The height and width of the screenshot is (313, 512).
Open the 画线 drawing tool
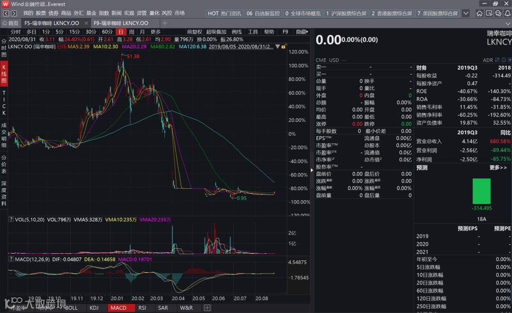coord(237,32)
